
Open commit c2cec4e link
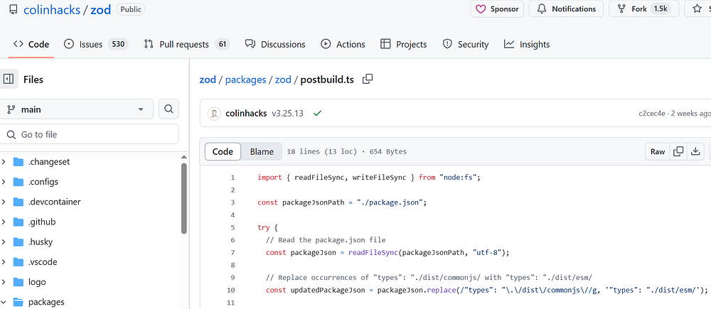click(x=652, y=113)
